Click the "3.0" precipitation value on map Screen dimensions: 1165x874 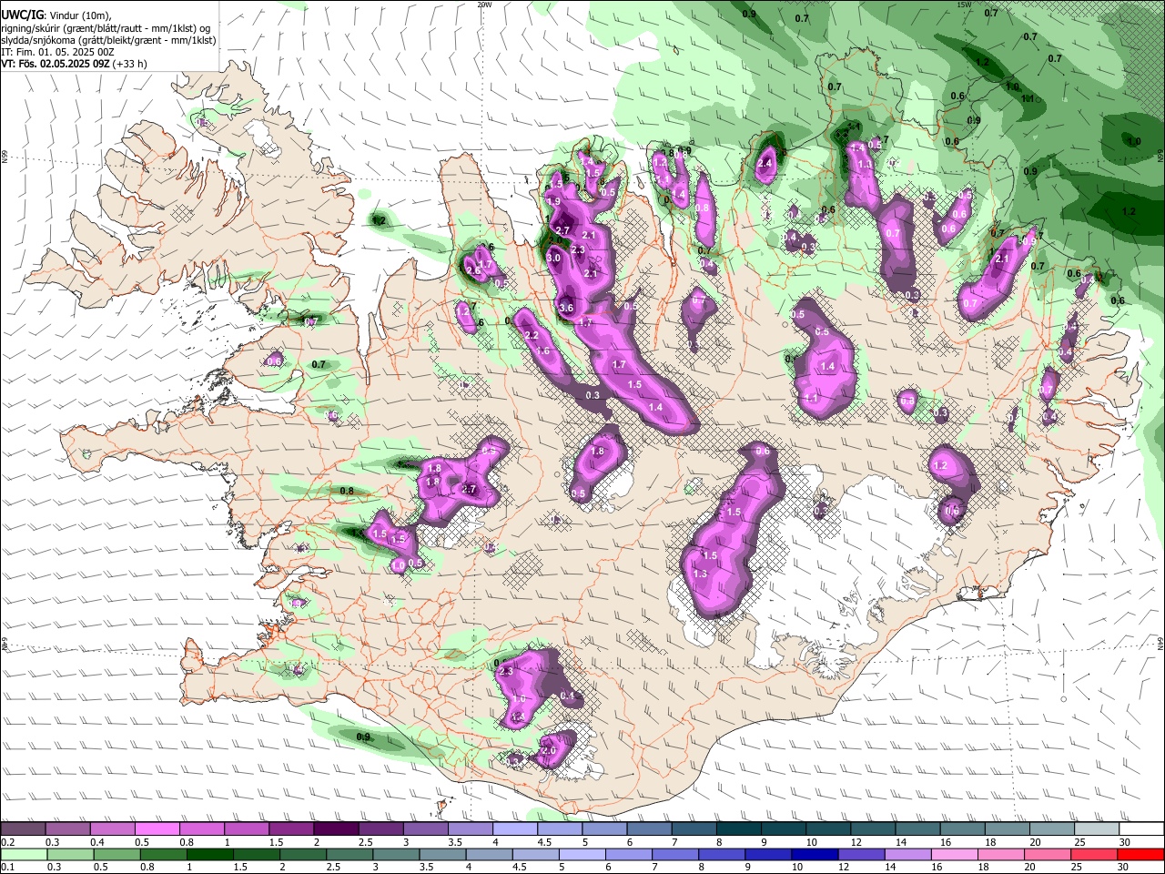[553, 259]
